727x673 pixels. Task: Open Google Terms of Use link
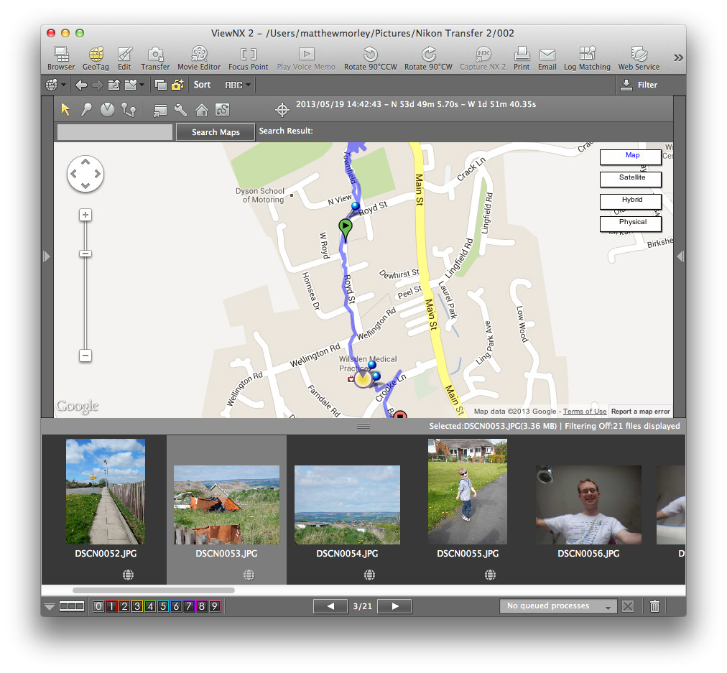[x=585, y=411]
